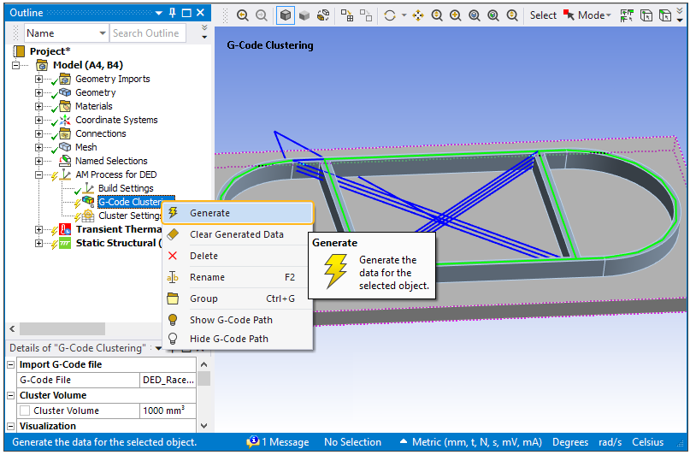Click the first magnifier-with-cube zoom icon

click(475, 15)
